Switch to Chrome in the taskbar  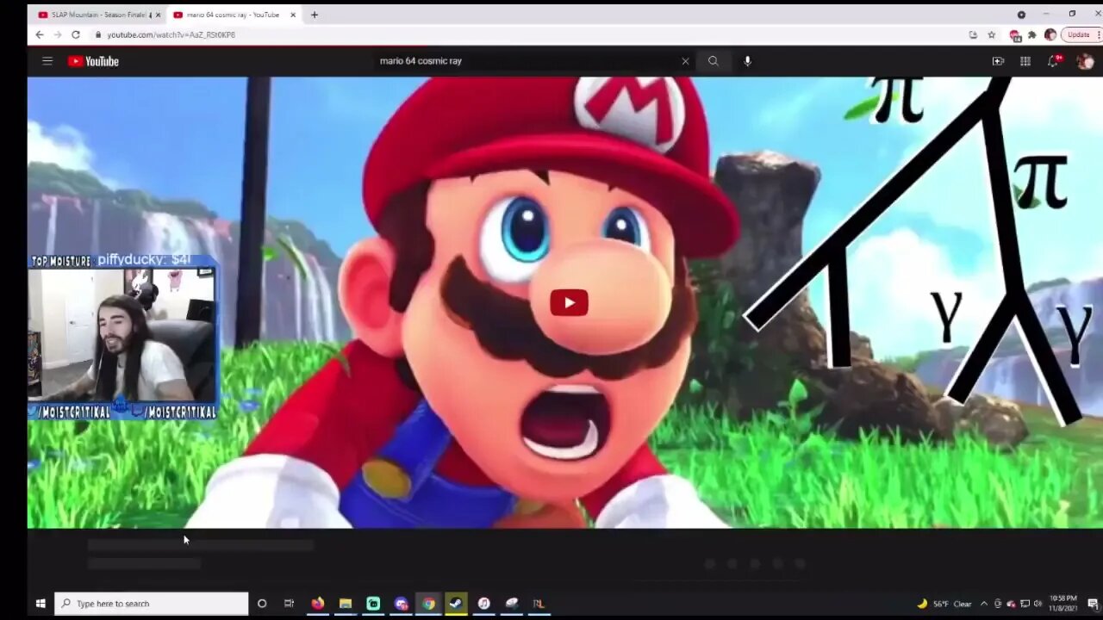428,604
